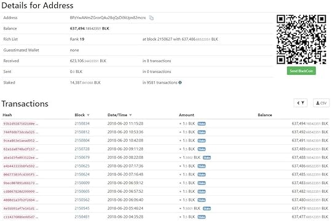Click the Amount column header
332x221 pixels.
tap(186, 115)
